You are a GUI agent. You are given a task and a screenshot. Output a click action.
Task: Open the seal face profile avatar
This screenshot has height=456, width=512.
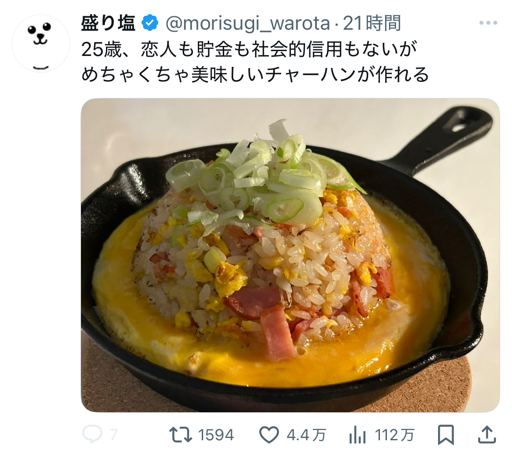coord(41,43)
